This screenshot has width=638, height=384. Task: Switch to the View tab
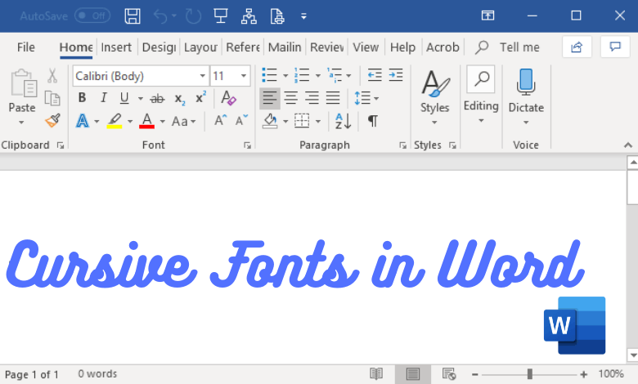[x=366, y=47]
